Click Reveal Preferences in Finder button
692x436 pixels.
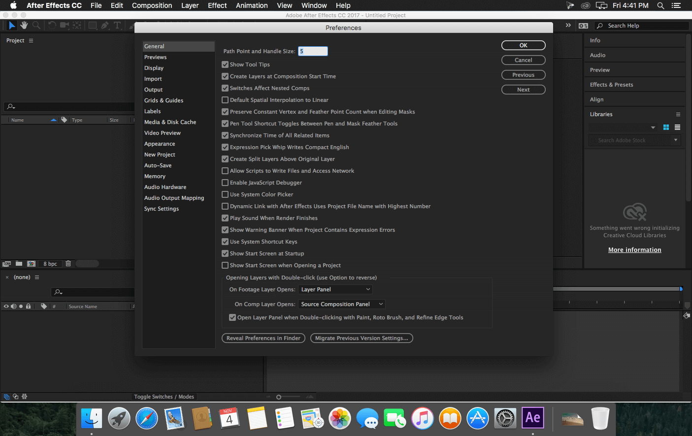[x=264, y=338]
